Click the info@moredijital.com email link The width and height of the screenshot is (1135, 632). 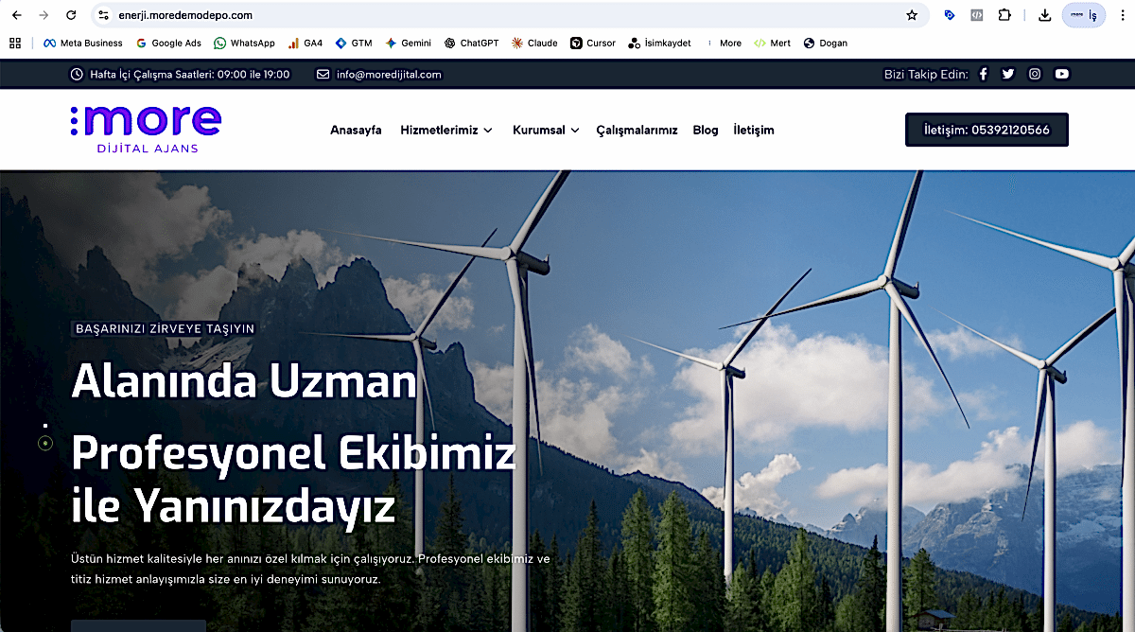click(x=387, y=74)
